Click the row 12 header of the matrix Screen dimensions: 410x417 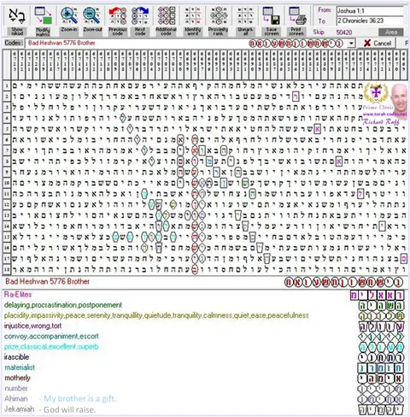pyautogui.click(x=7, y=204)
